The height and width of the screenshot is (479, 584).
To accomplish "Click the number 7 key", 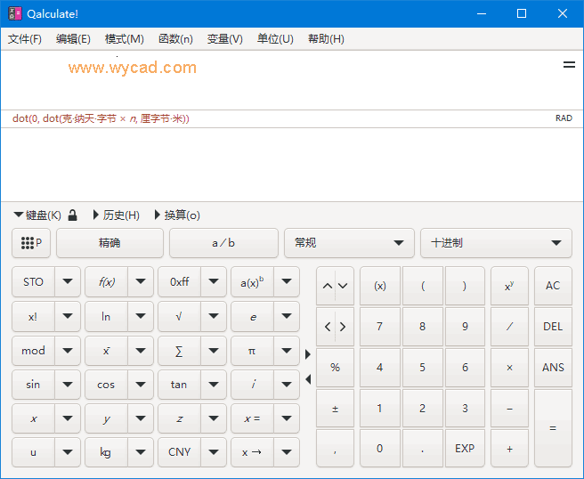I will point(379,327).
